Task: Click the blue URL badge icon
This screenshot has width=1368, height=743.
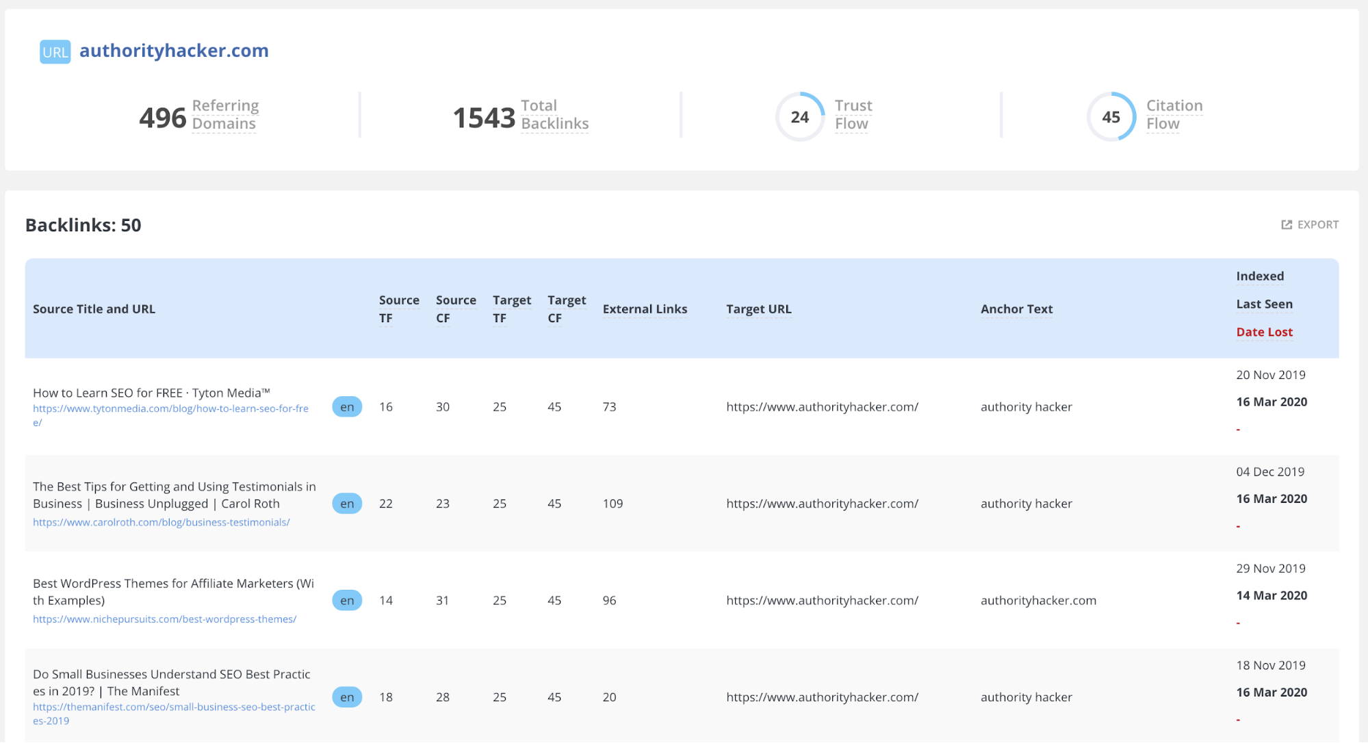Action: 55,52
